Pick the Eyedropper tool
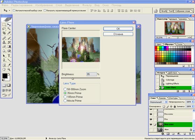Image resolution: width=195 pixels, height=140 pixels. (9, 65)
